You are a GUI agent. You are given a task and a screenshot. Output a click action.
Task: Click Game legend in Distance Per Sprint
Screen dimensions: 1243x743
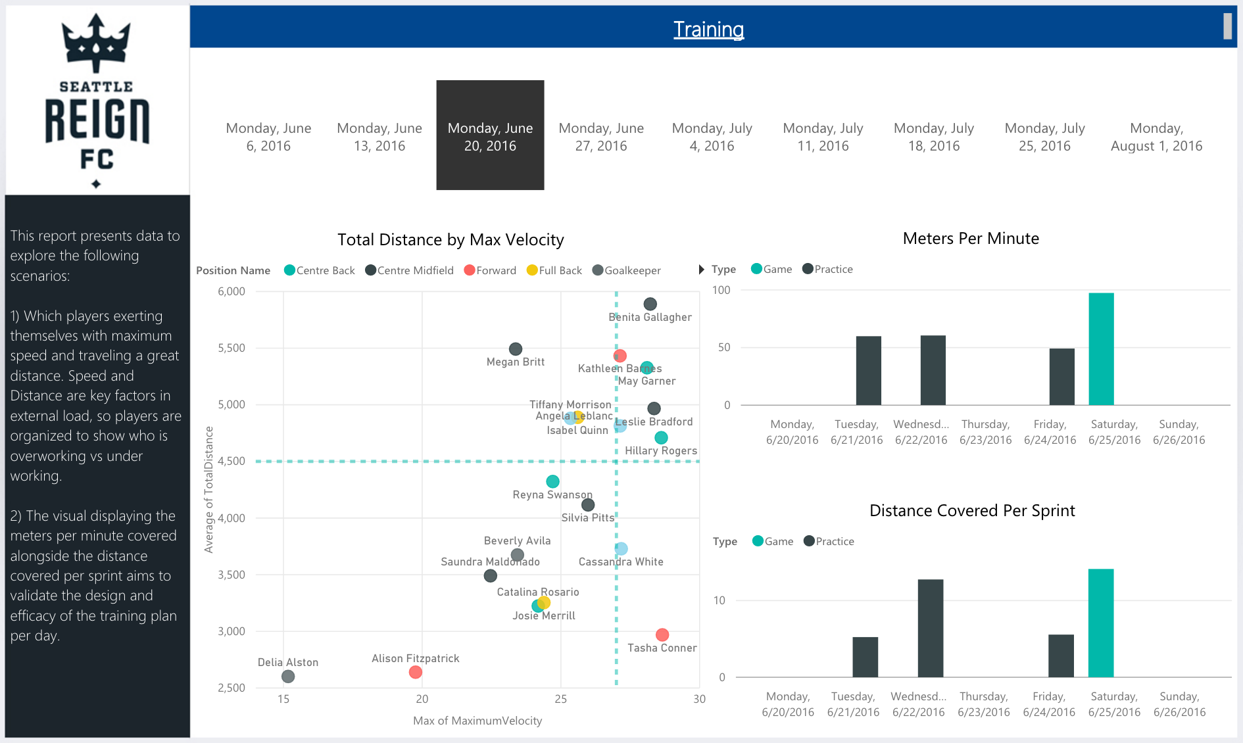[758, 541]
